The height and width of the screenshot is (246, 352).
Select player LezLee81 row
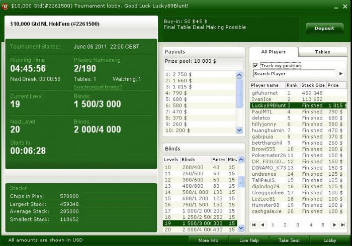[x=298, y=199]
